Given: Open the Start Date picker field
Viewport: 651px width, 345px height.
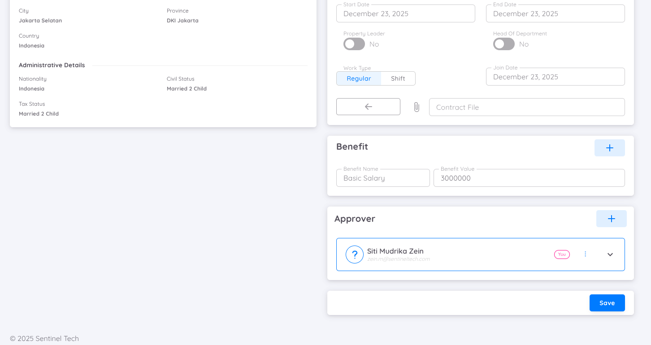Looking at the screenshot, I should pyautogui.click(x=405, y=14).
